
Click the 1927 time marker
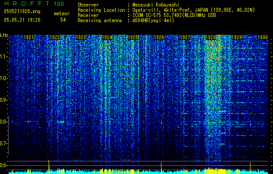coord(185,37)
